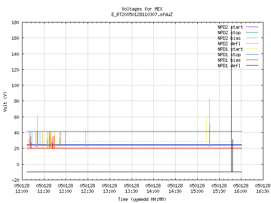Click the black NPD1 defl legend line
Viewport: 271px width, 203px height.
[252, 66]
